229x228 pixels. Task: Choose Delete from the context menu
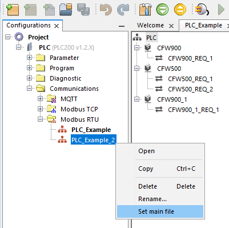point(160,186)
